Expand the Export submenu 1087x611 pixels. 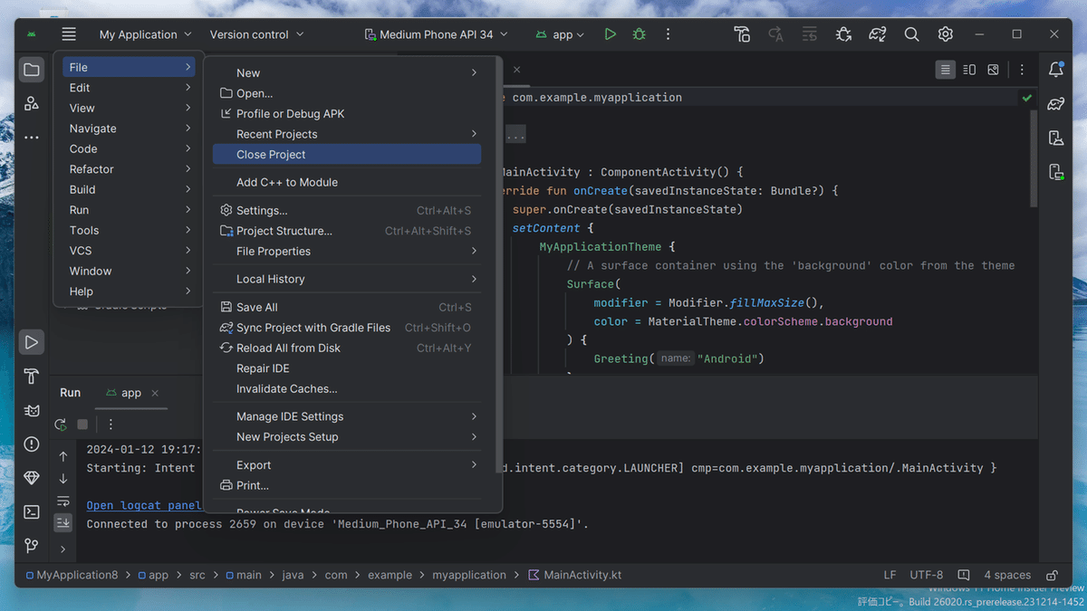point(347,465)
